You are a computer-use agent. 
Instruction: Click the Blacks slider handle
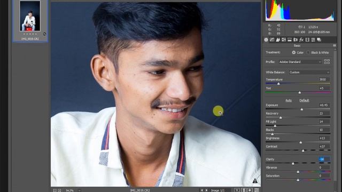pyautogui.click(x=272, y=134)
